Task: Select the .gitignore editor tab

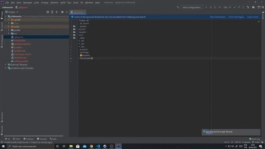Action: [78, 12]
